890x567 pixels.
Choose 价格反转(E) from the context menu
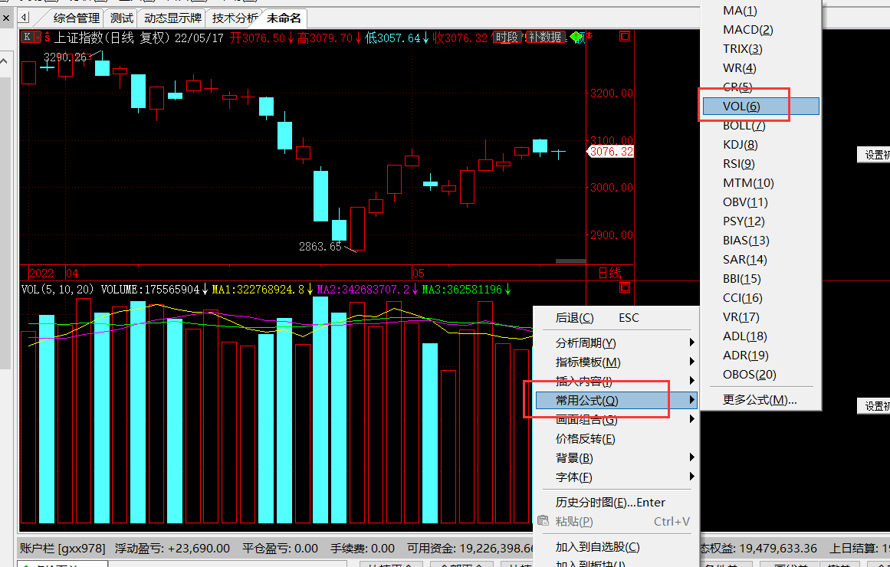(616, 439)
